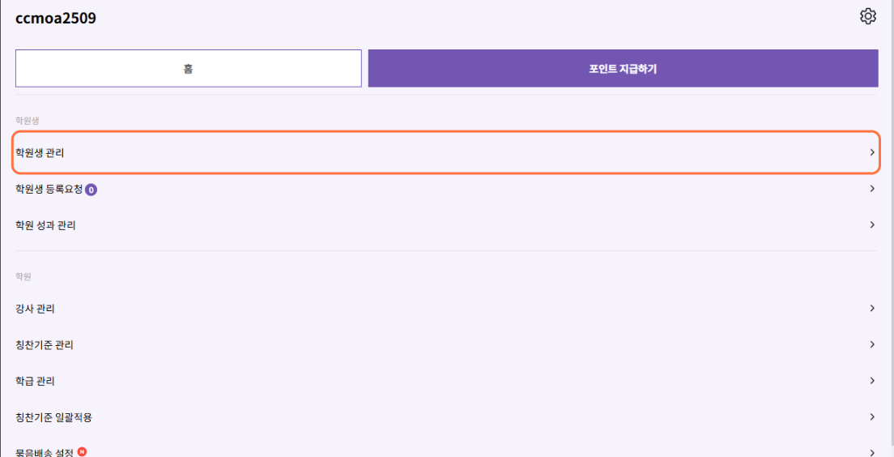
Task: Click the 홈 button
Action: (188, 68)
